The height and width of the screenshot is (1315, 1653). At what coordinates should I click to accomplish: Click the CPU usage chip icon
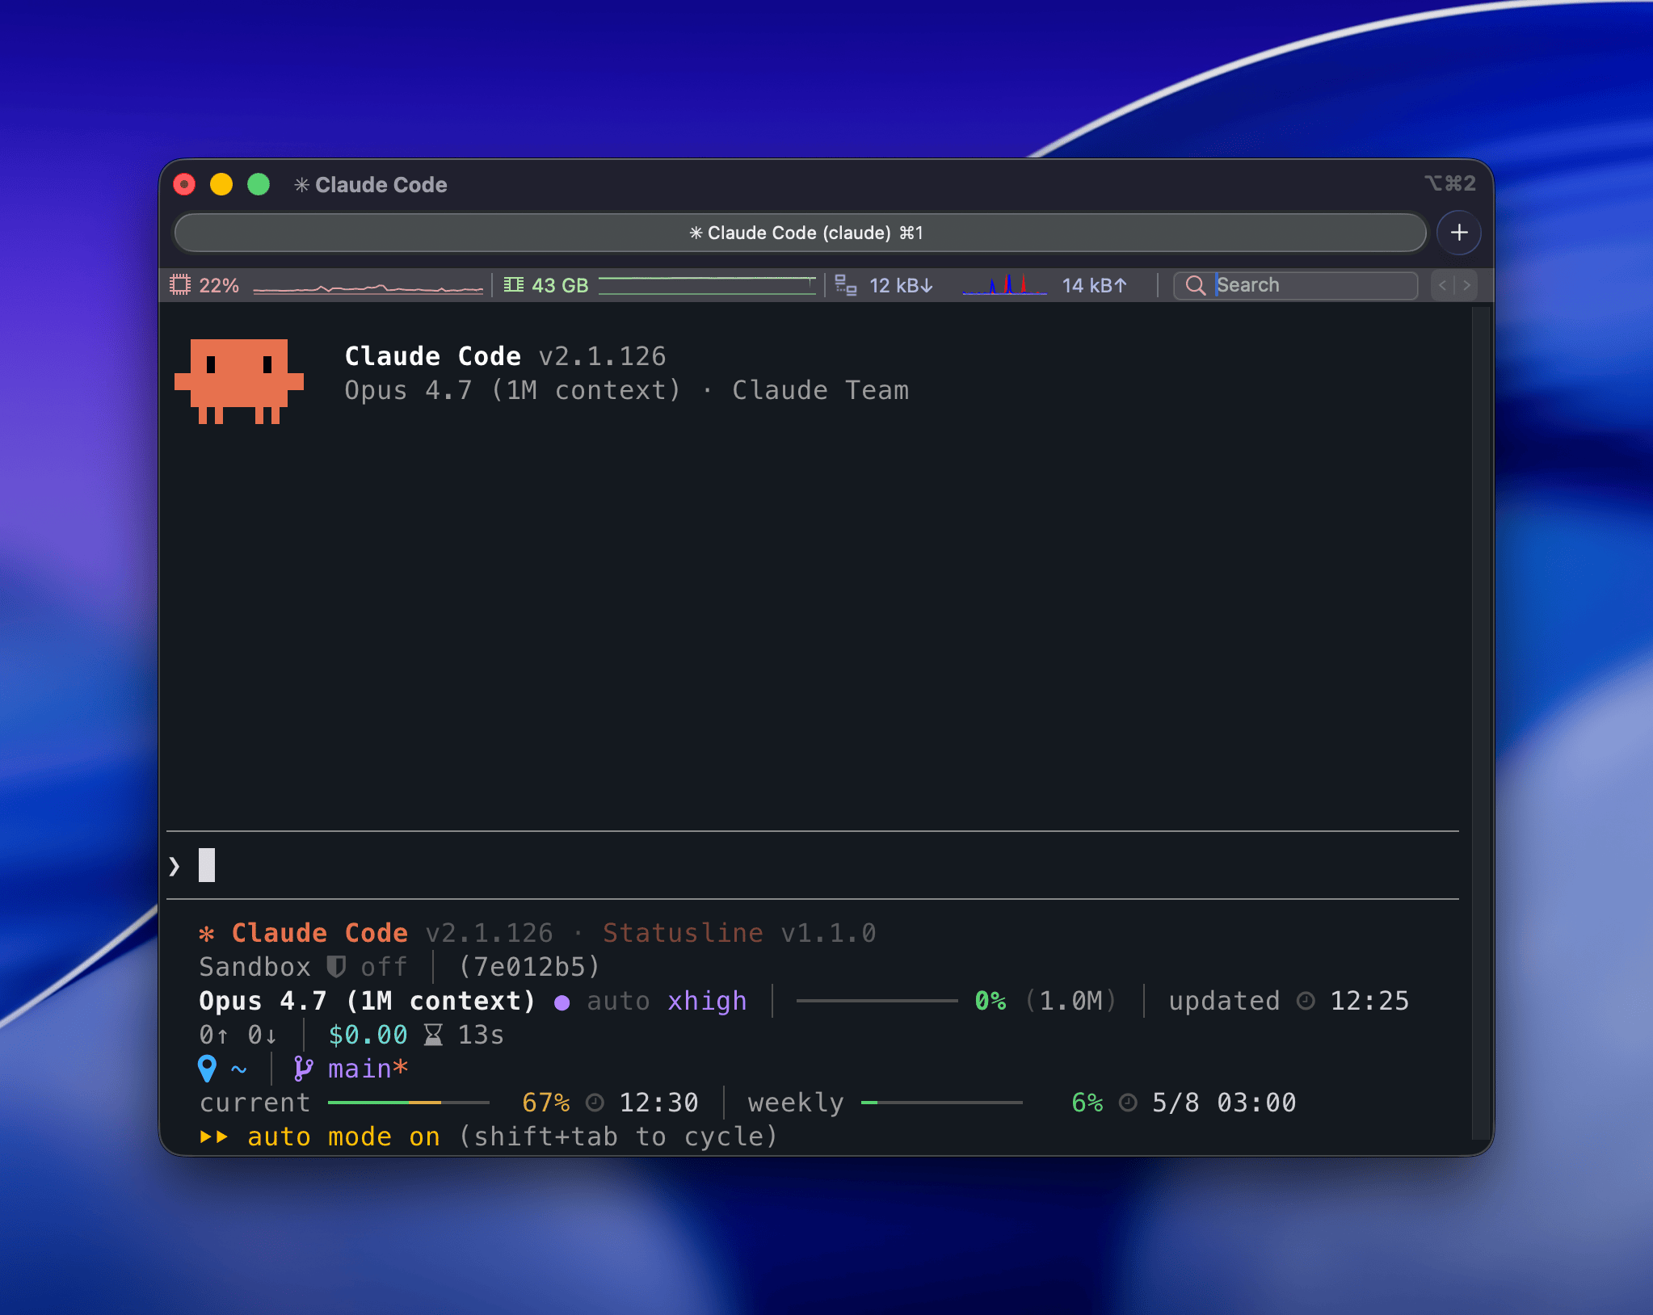(x=179, y=285)
